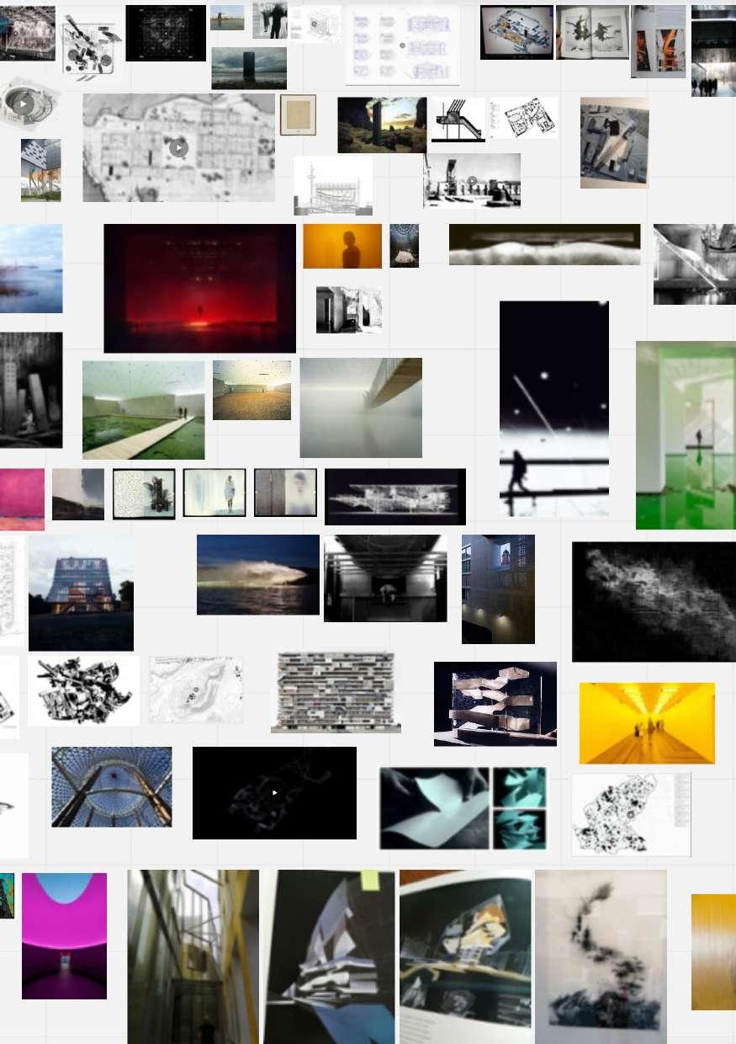
Task: Play the circular stadium model video
Action: [x=24, y=104]
